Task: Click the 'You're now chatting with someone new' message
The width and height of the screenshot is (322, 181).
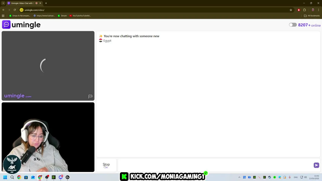Action: 131,36
